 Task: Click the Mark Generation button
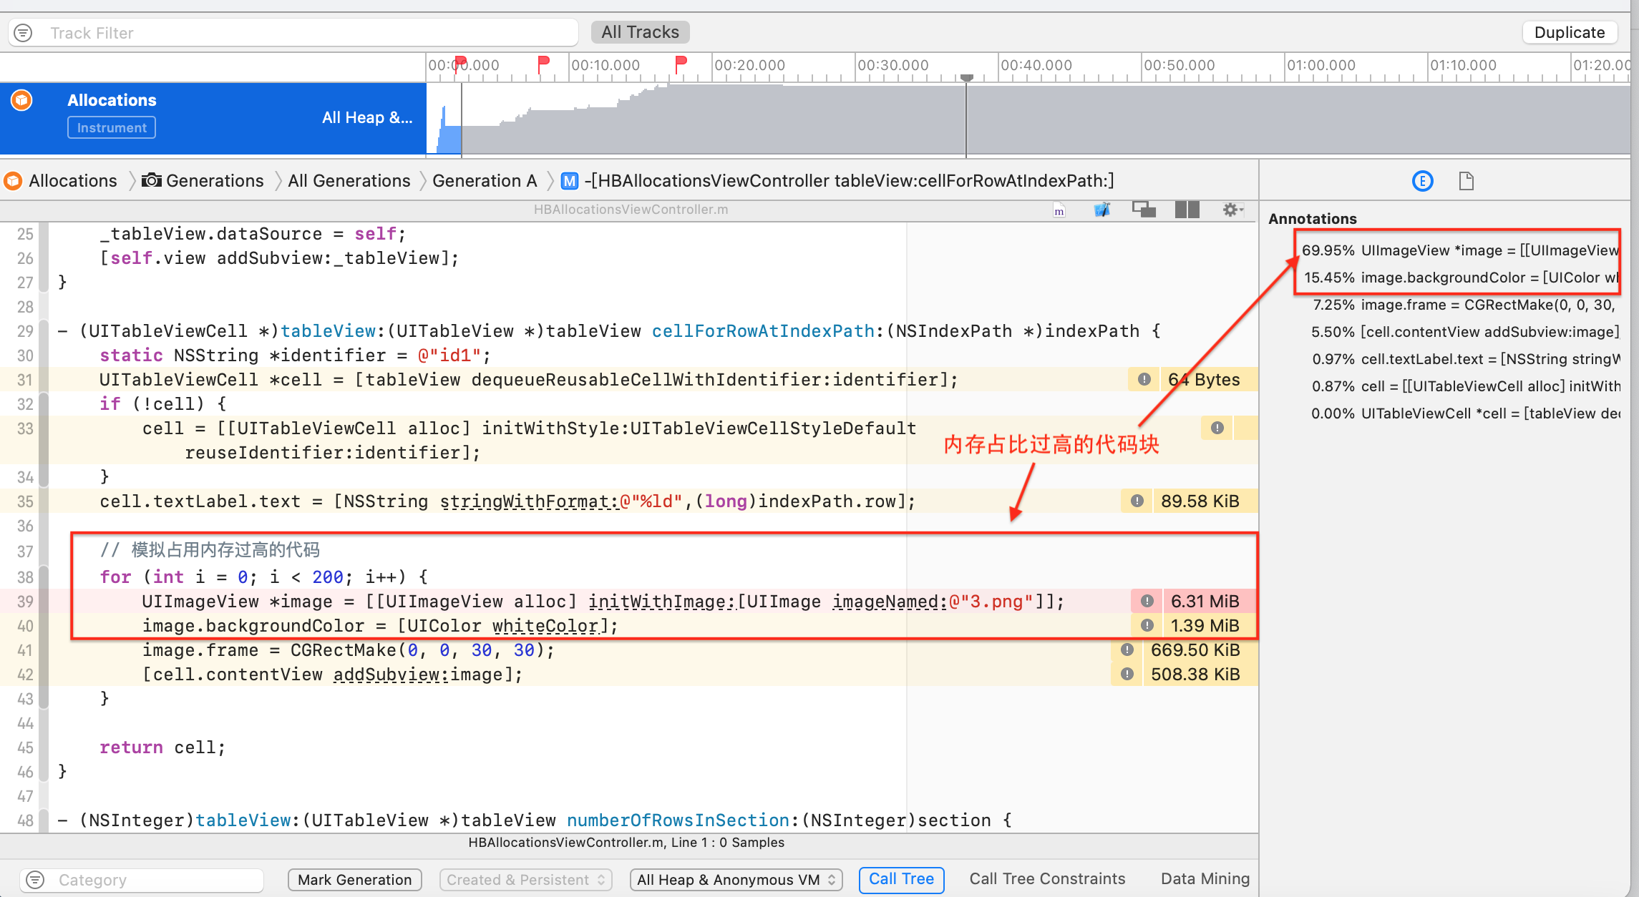point(355,880)
